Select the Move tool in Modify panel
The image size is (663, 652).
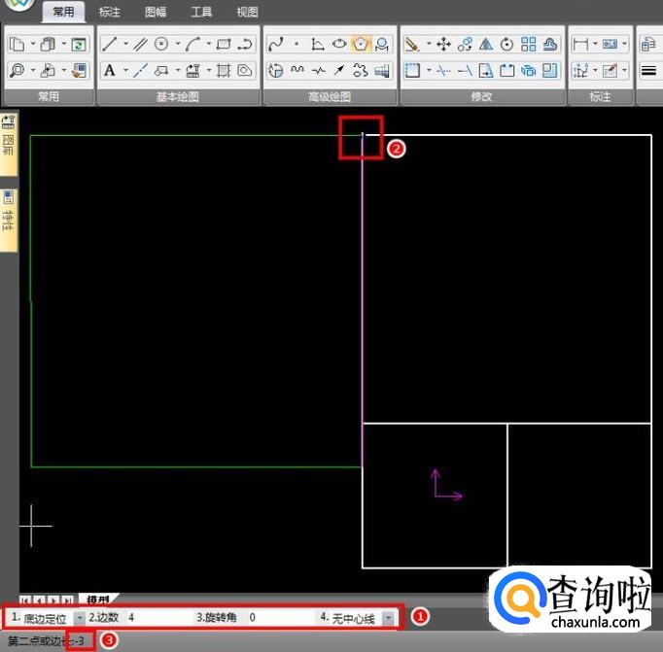443,44
